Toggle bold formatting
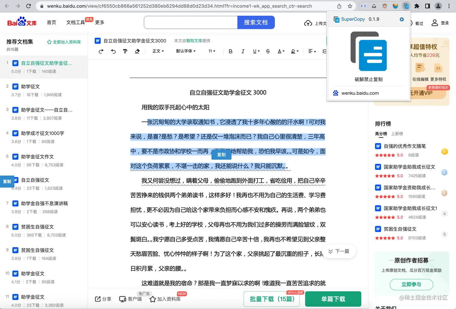 [230, 51]
